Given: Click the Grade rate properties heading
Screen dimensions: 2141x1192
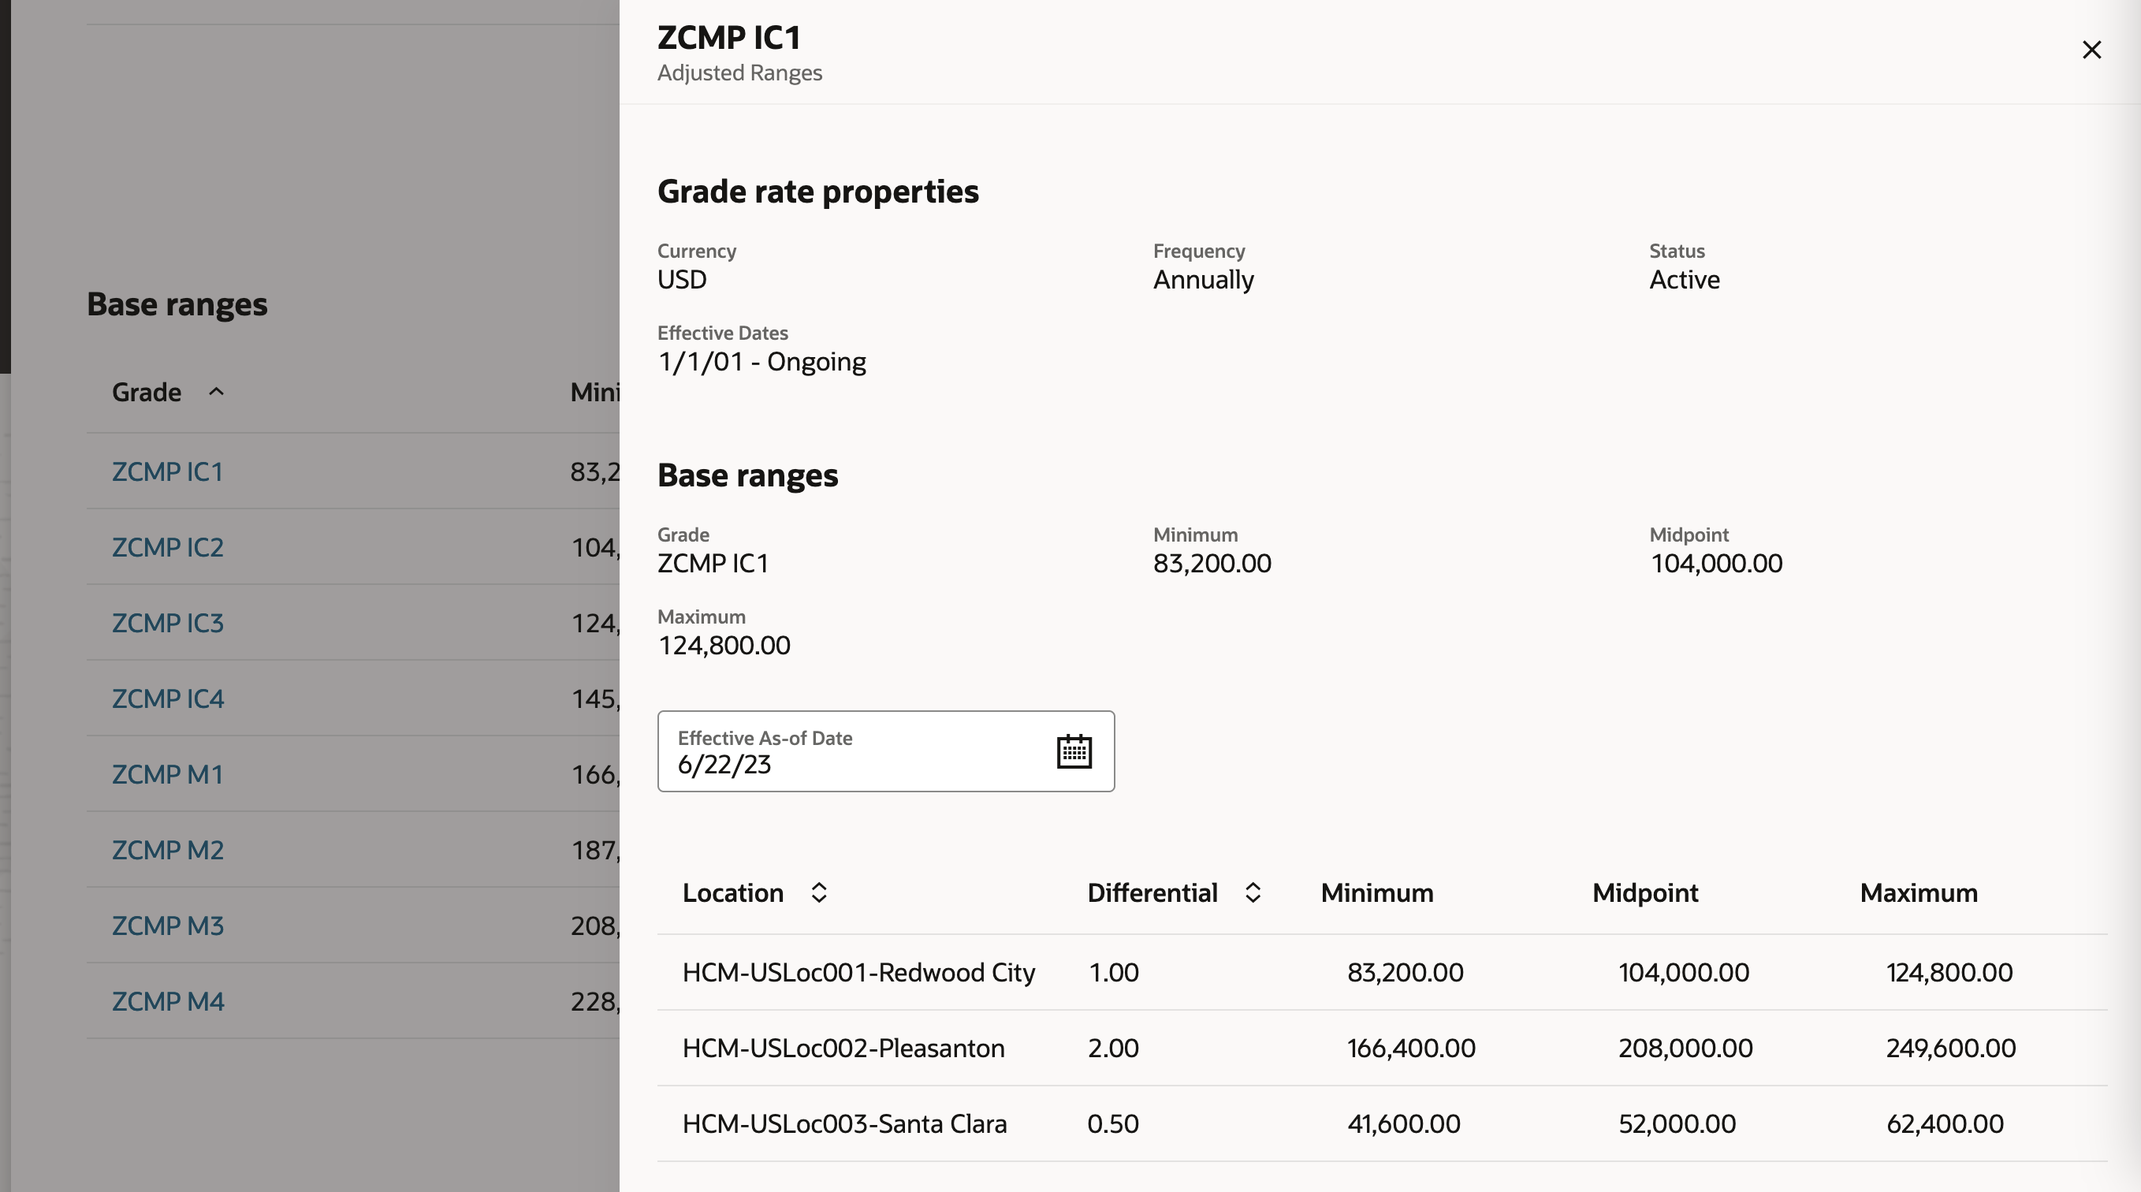Looking at the screenshot, I should tap(817, 192).
